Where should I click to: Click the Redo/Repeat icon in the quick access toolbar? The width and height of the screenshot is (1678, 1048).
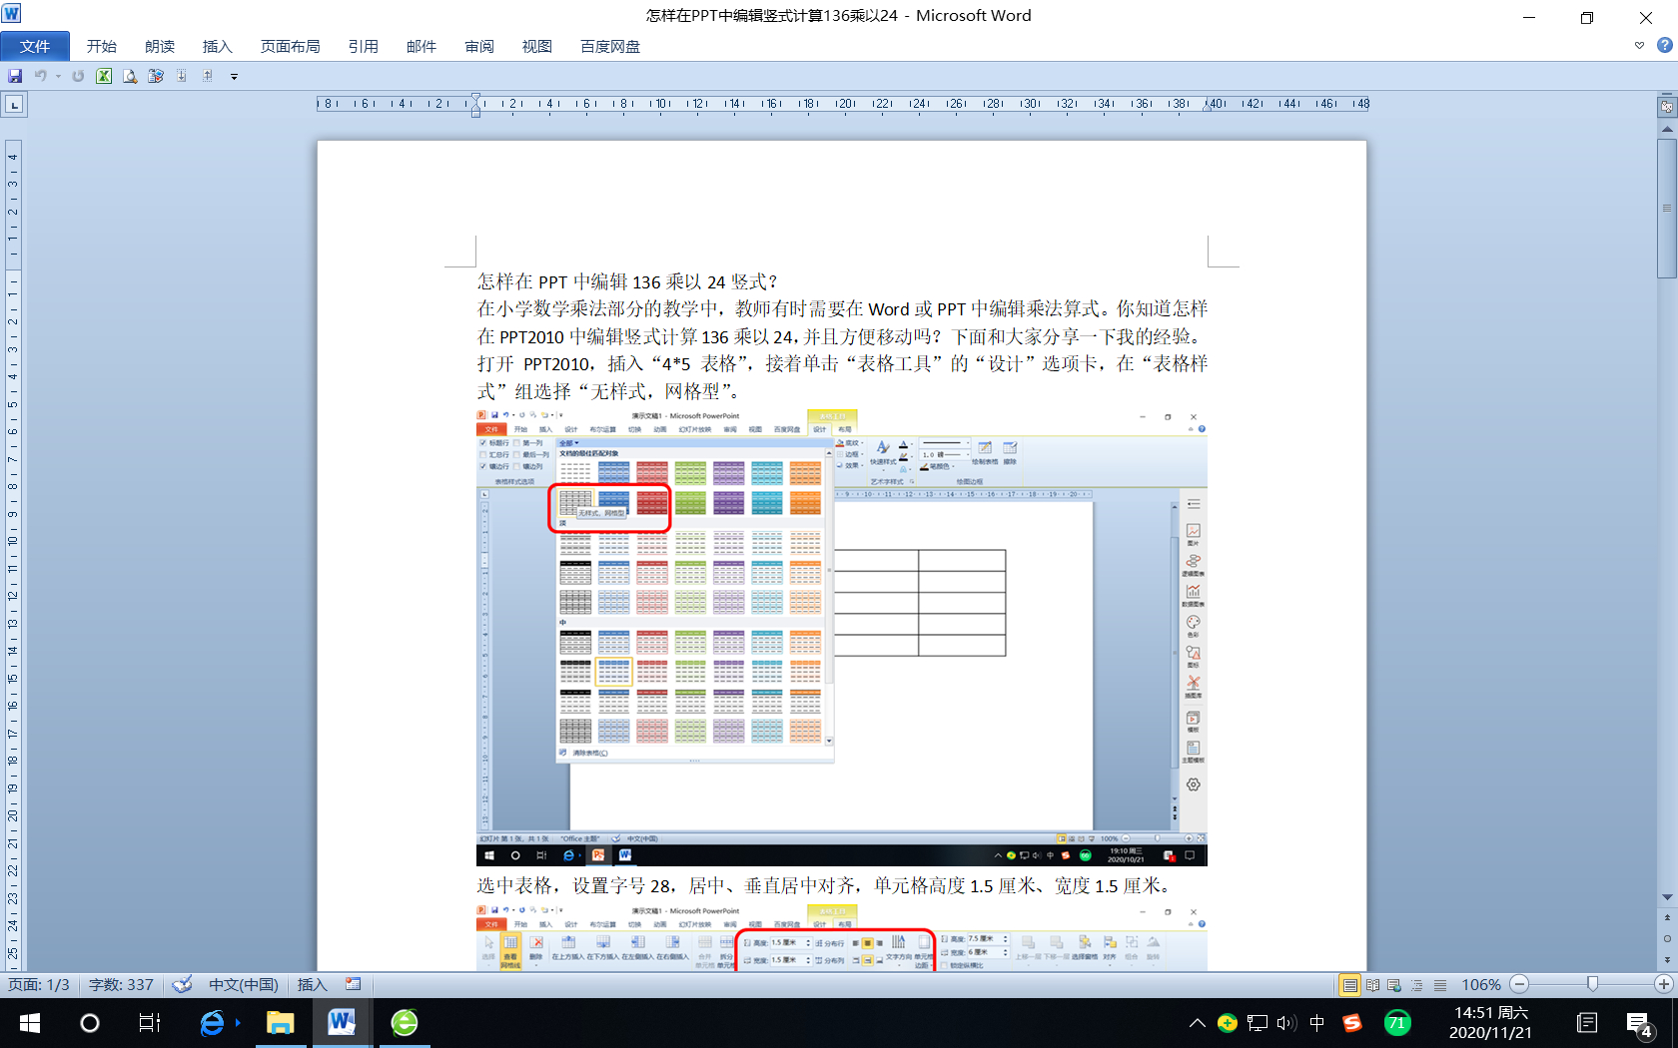78,76
